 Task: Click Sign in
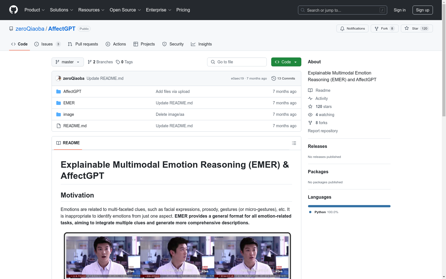coord(400,10)
